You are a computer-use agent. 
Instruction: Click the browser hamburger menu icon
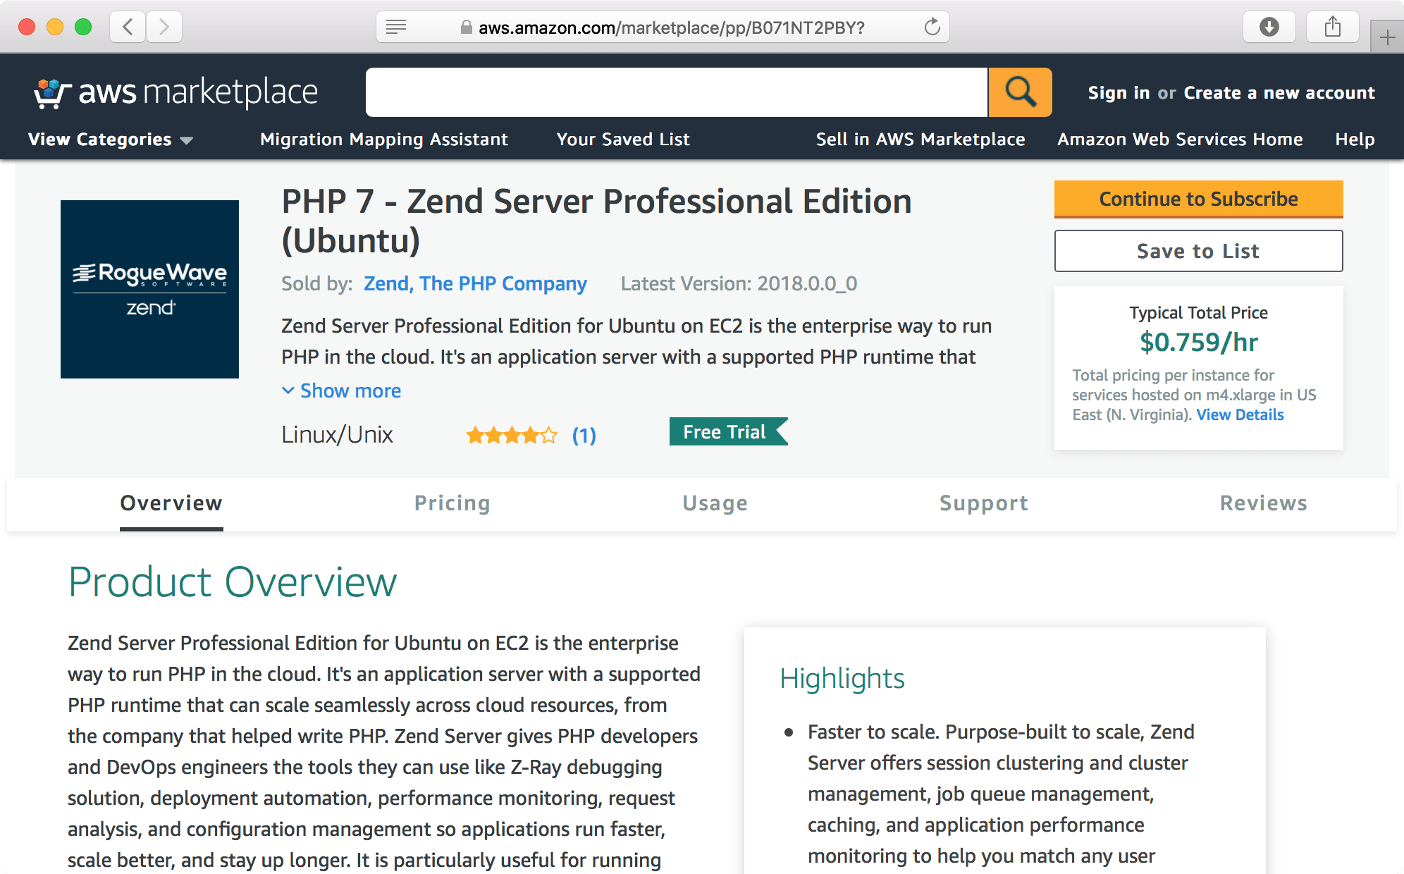coord(397,27)
